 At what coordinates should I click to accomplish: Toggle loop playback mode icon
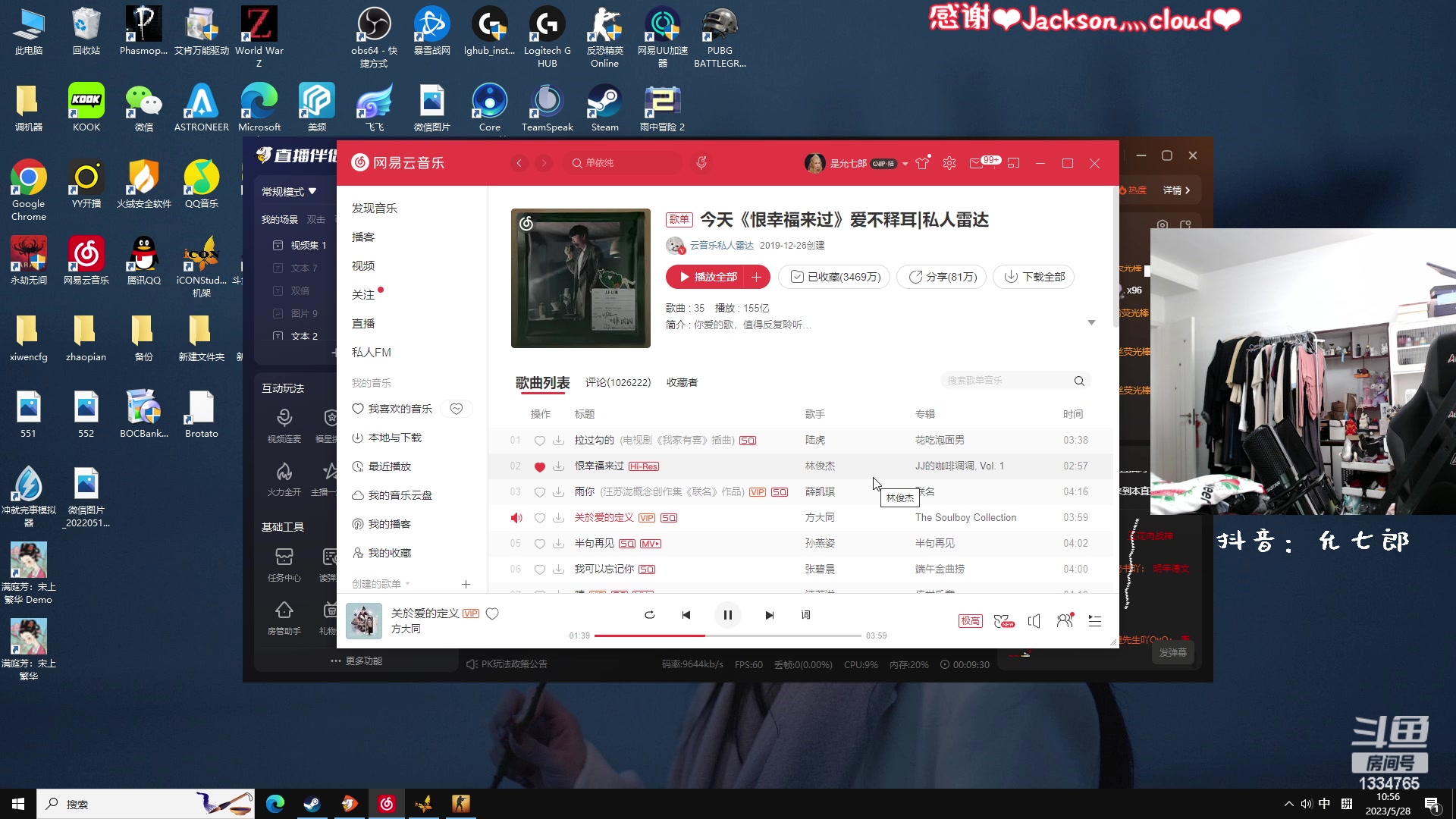[649, 615]
